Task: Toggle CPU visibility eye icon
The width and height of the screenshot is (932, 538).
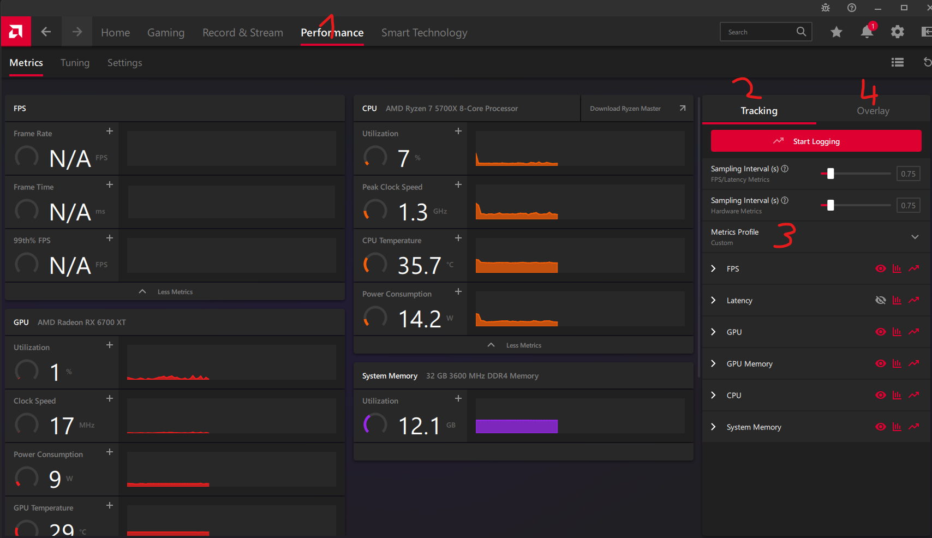Action: (880, 395)
